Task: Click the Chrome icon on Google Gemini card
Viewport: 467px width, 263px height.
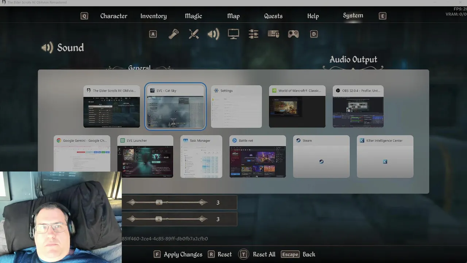Action: tap(59, 141)
